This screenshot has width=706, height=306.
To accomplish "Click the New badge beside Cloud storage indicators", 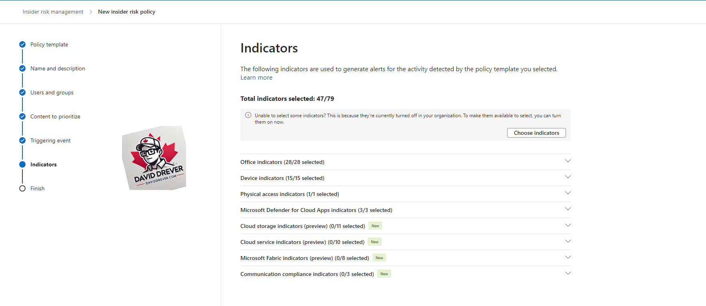I will click(375, 226).
